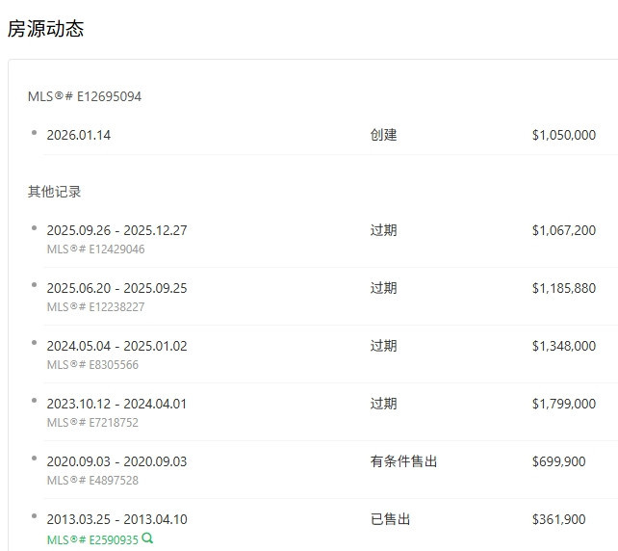Click the 创建 status label
618x551 pixels.
[383, 135]
